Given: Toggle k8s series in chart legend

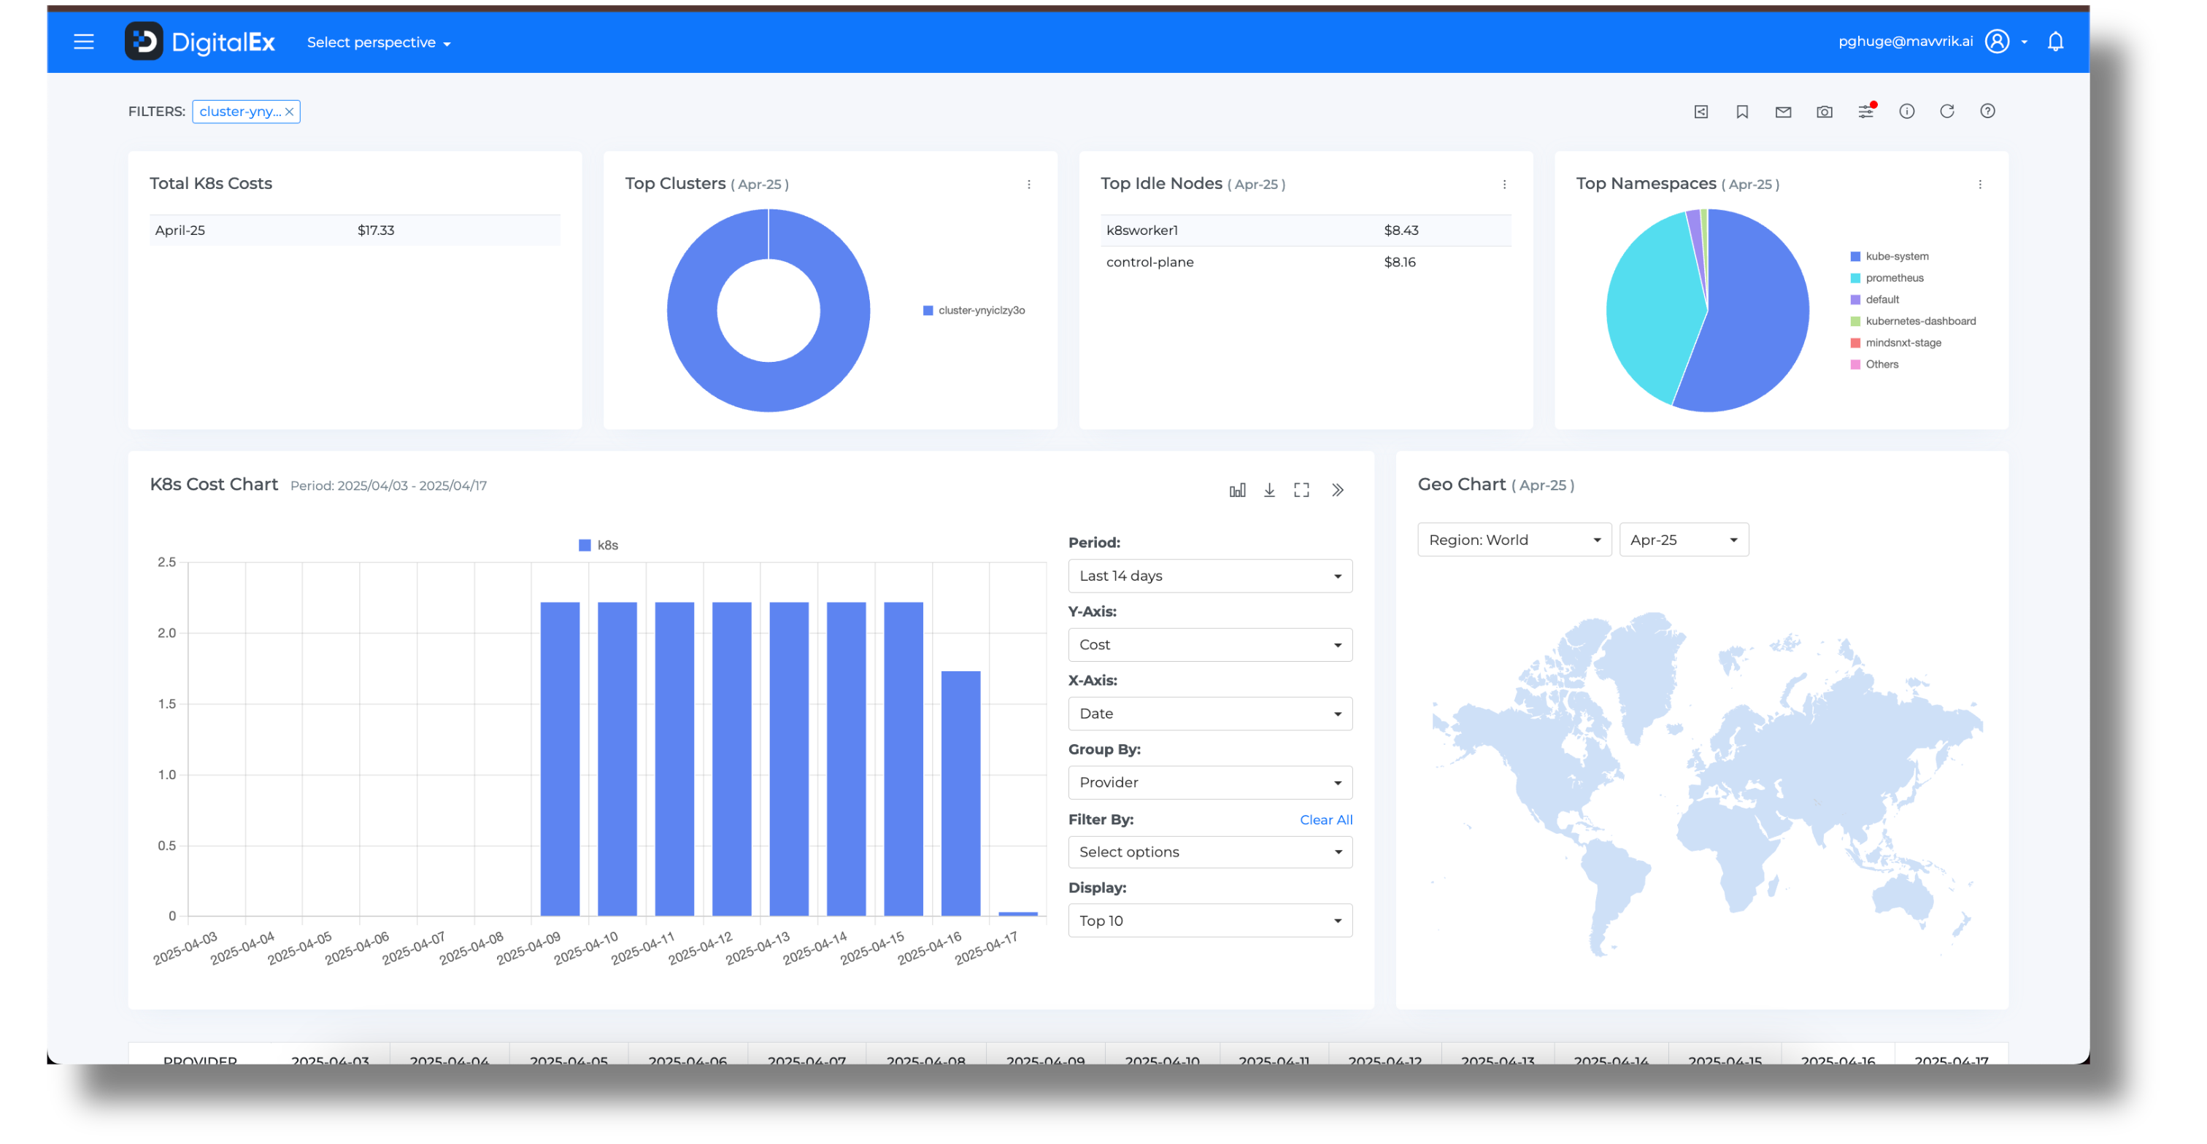Looking at the screenshot, I should [x=599, y=546].
